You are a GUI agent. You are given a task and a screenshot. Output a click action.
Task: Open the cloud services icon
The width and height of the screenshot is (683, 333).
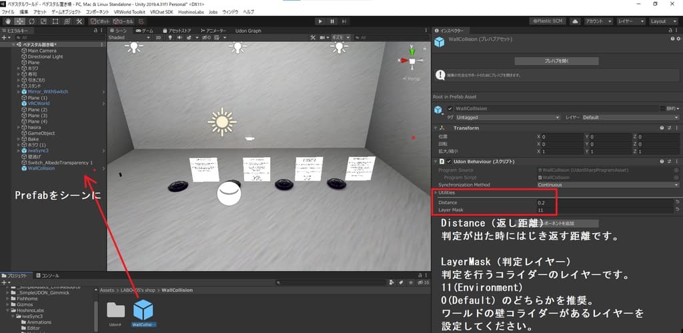pyautogui.click(x=576, y=21)
